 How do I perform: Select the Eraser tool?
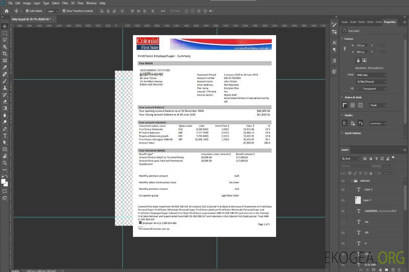click(5, 101)
